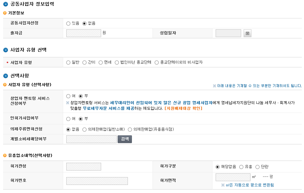Click the 유흥업소내역(선택사항) subheading text
Image resolution: width=304 pixels, height=193 pixels.
[30, 156]
